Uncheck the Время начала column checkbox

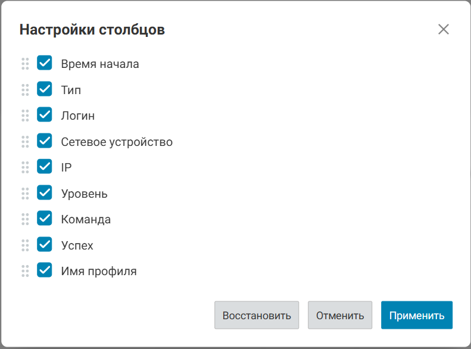45,63
